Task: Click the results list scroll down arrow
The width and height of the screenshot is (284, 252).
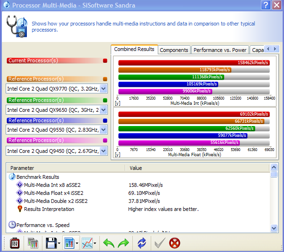Action: pyautogui.click(x=274, y=228)
